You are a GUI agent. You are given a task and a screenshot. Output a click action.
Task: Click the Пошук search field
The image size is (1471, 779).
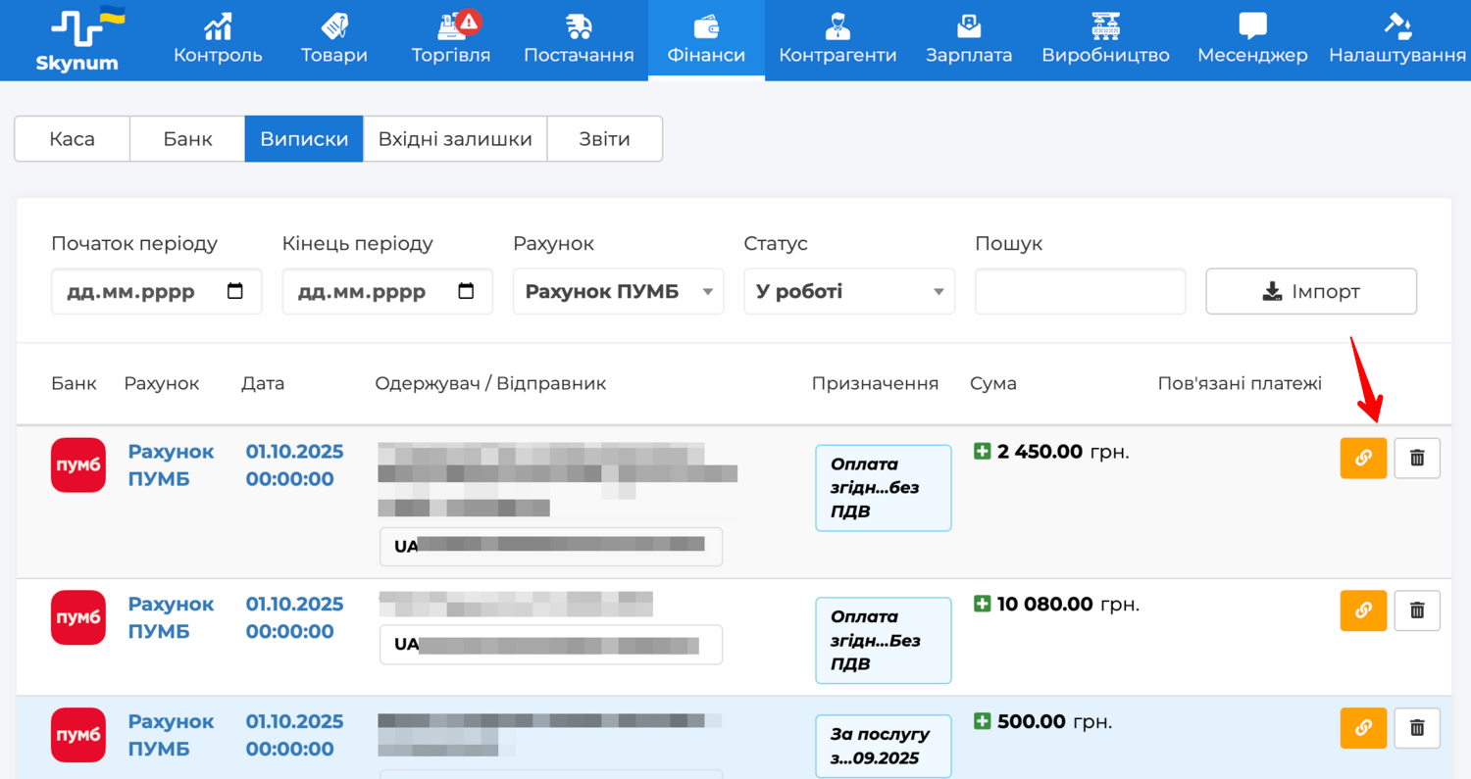coord(1080,292)
